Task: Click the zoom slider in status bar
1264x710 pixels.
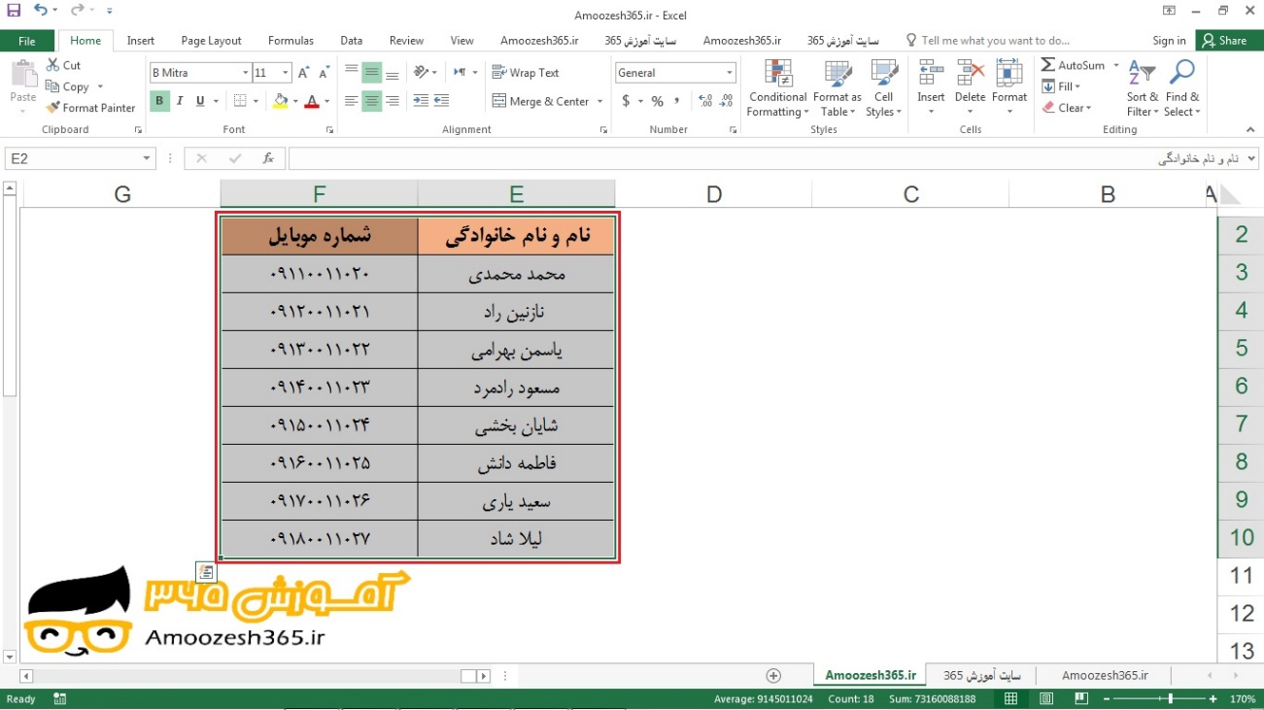Action: coord(1170,699)
